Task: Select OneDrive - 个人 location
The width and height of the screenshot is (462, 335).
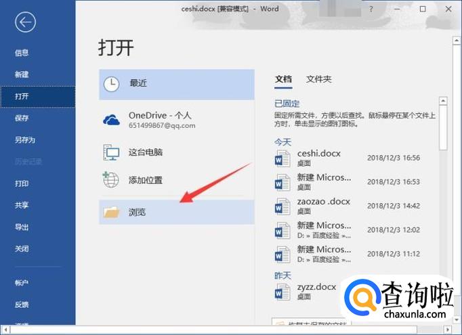Action: 177,120
